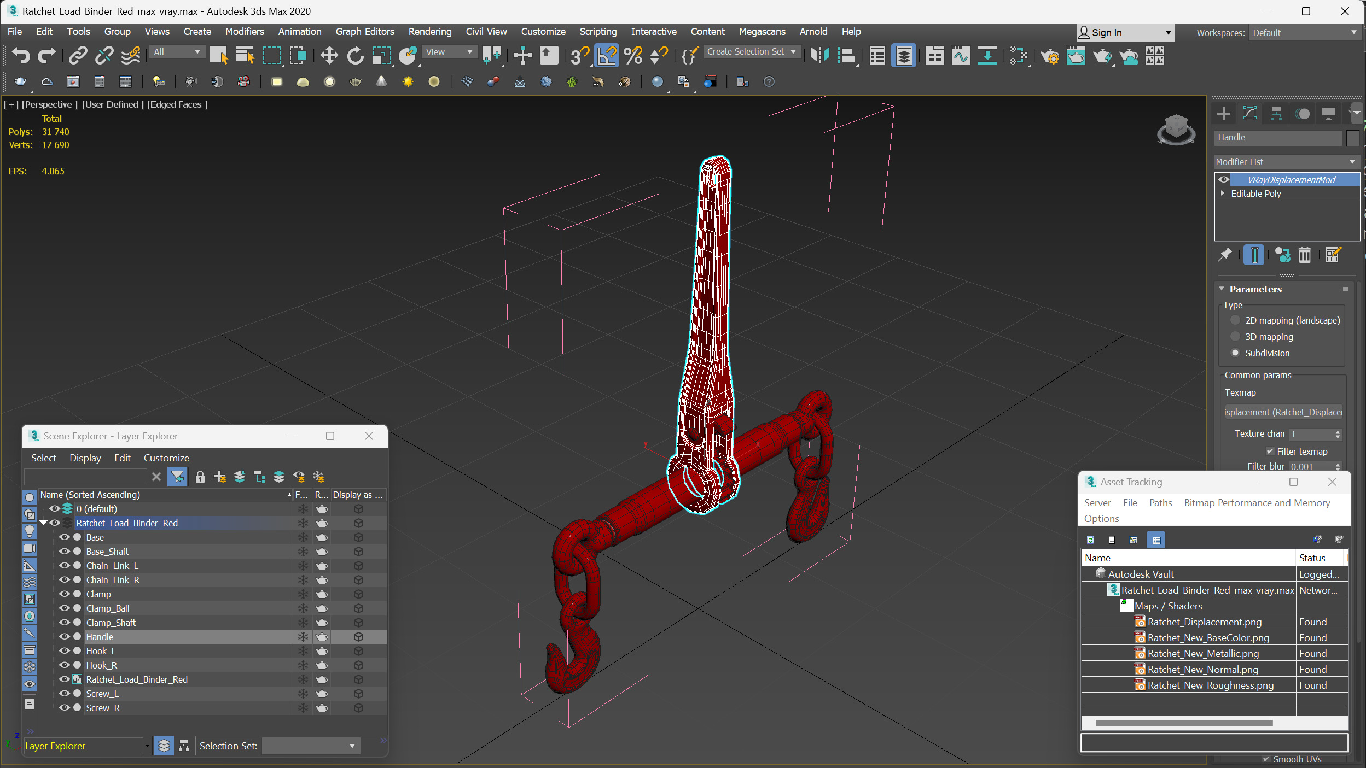This screenshot has width=1366, height=768.
Task: Open Bitmap Performance and Memory menu
Action: pyautogui.click(x=1257, y=503)
